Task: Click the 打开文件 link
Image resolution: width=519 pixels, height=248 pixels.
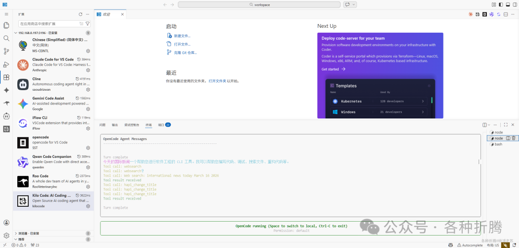Action: coord(182,44)
